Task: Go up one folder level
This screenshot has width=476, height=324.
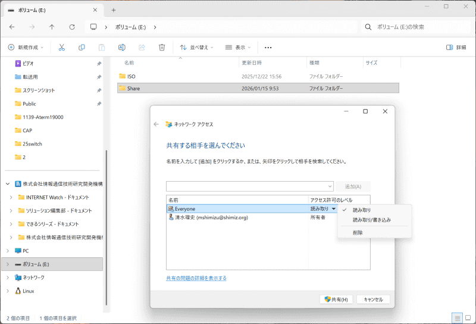Action: click(x=52, y=27)
